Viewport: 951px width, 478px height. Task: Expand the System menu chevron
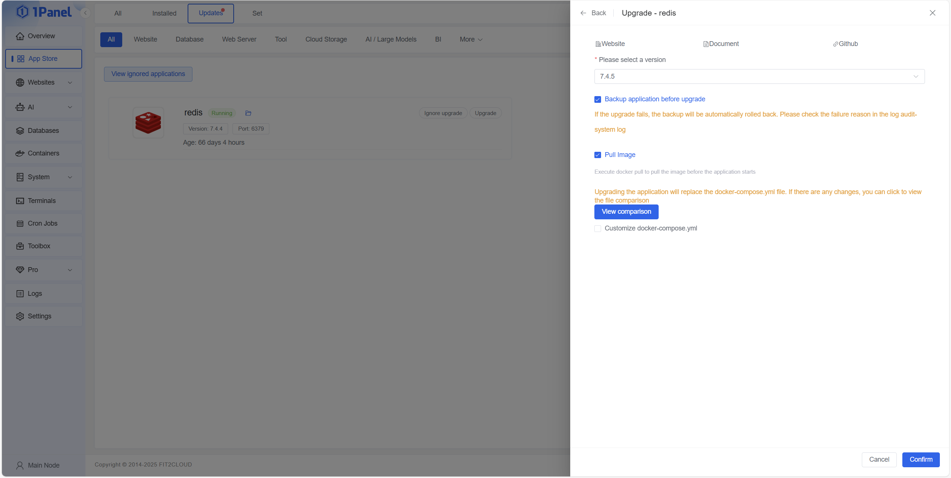[x=70, y=177]
